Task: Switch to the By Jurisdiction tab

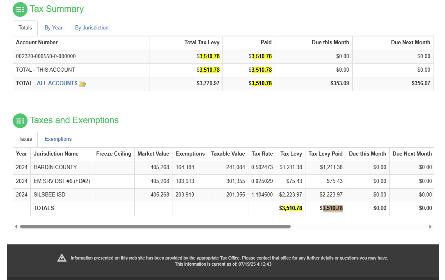Action: (x=92, y=28)
